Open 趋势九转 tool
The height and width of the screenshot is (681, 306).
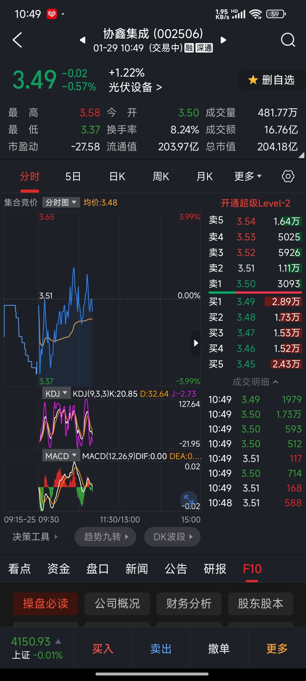click(105, 537)
